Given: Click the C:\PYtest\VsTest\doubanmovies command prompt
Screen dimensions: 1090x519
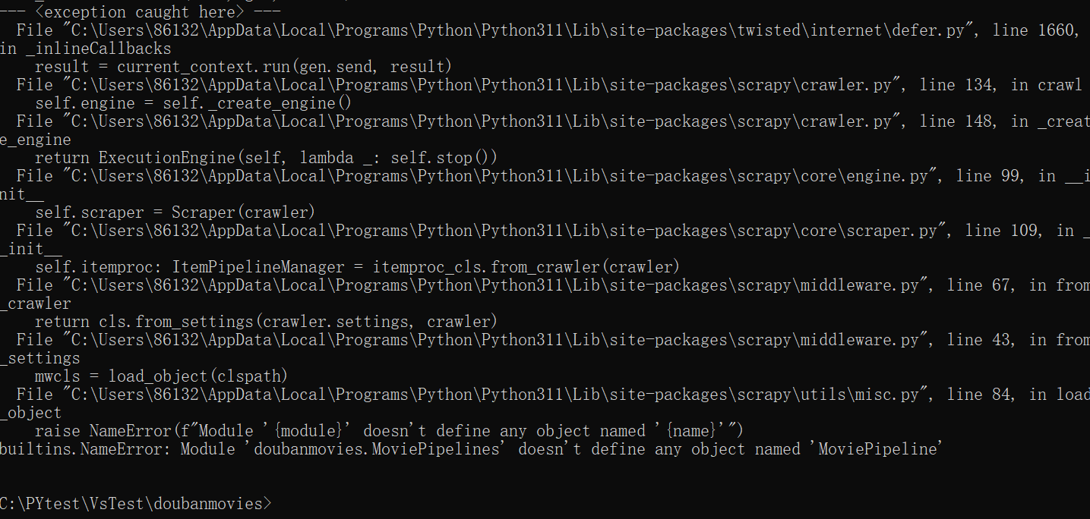Looking at the screenshot, I should click(135, 503).
